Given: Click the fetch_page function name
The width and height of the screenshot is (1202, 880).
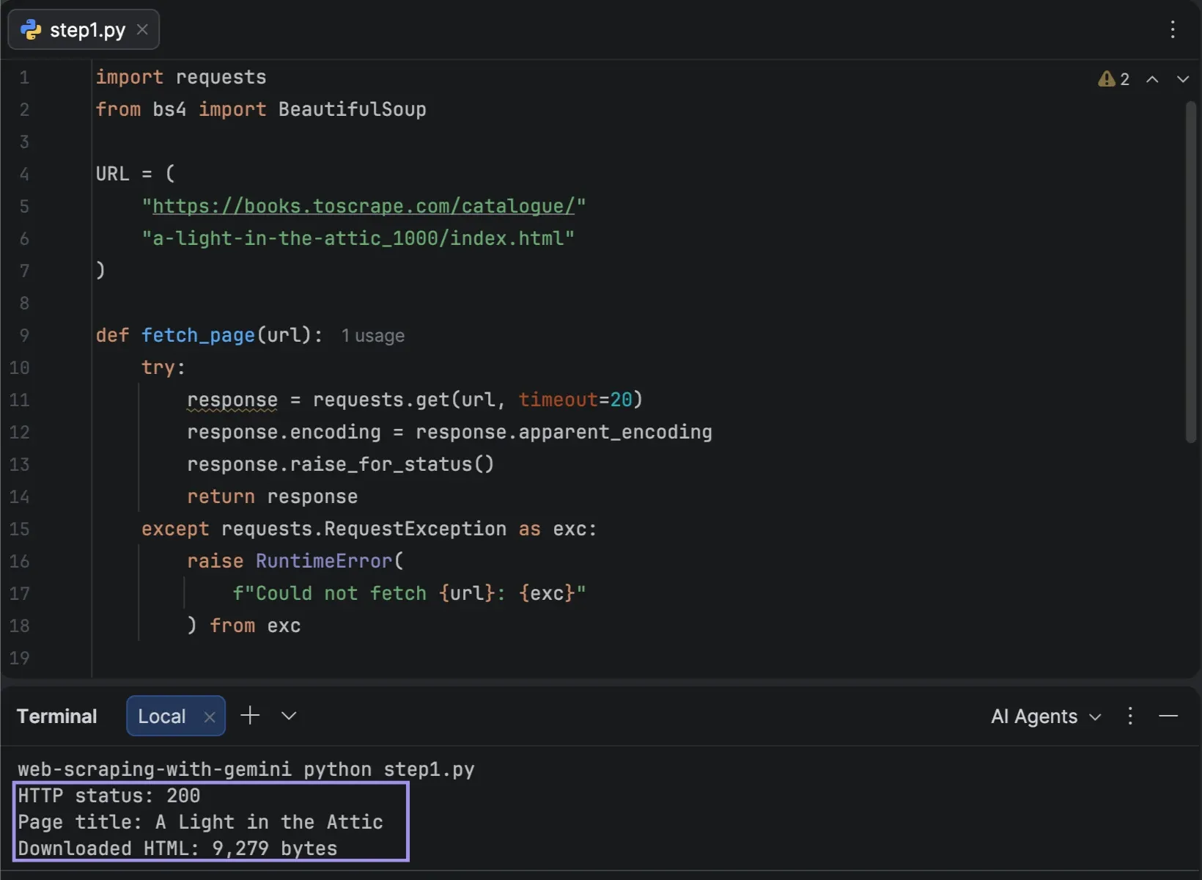Looking at the screenshot, I should [198, 335].
